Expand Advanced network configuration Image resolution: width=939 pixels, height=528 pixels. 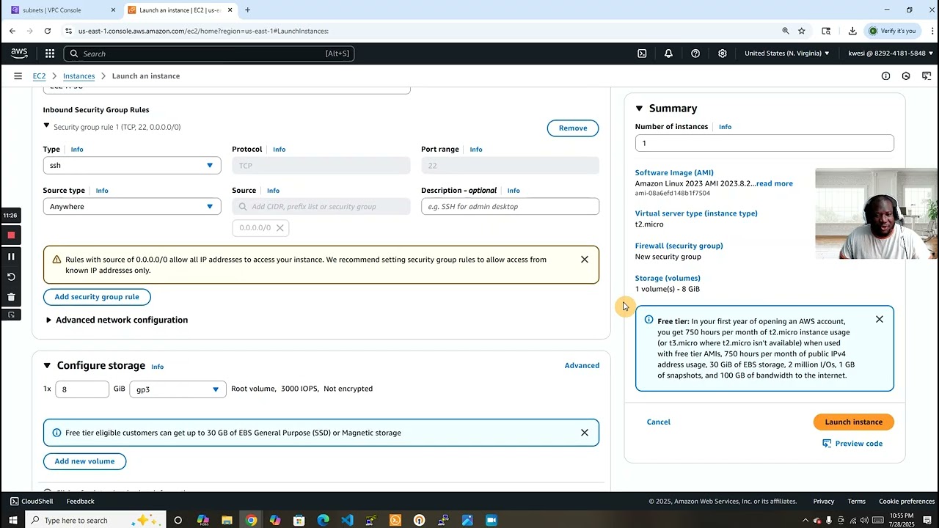point(116,320)
